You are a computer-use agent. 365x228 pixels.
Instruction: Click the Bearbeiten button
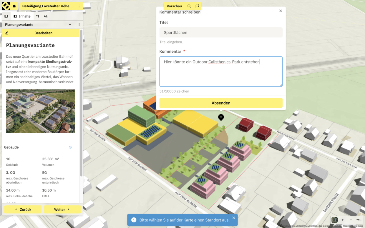[x=41, y=33]
